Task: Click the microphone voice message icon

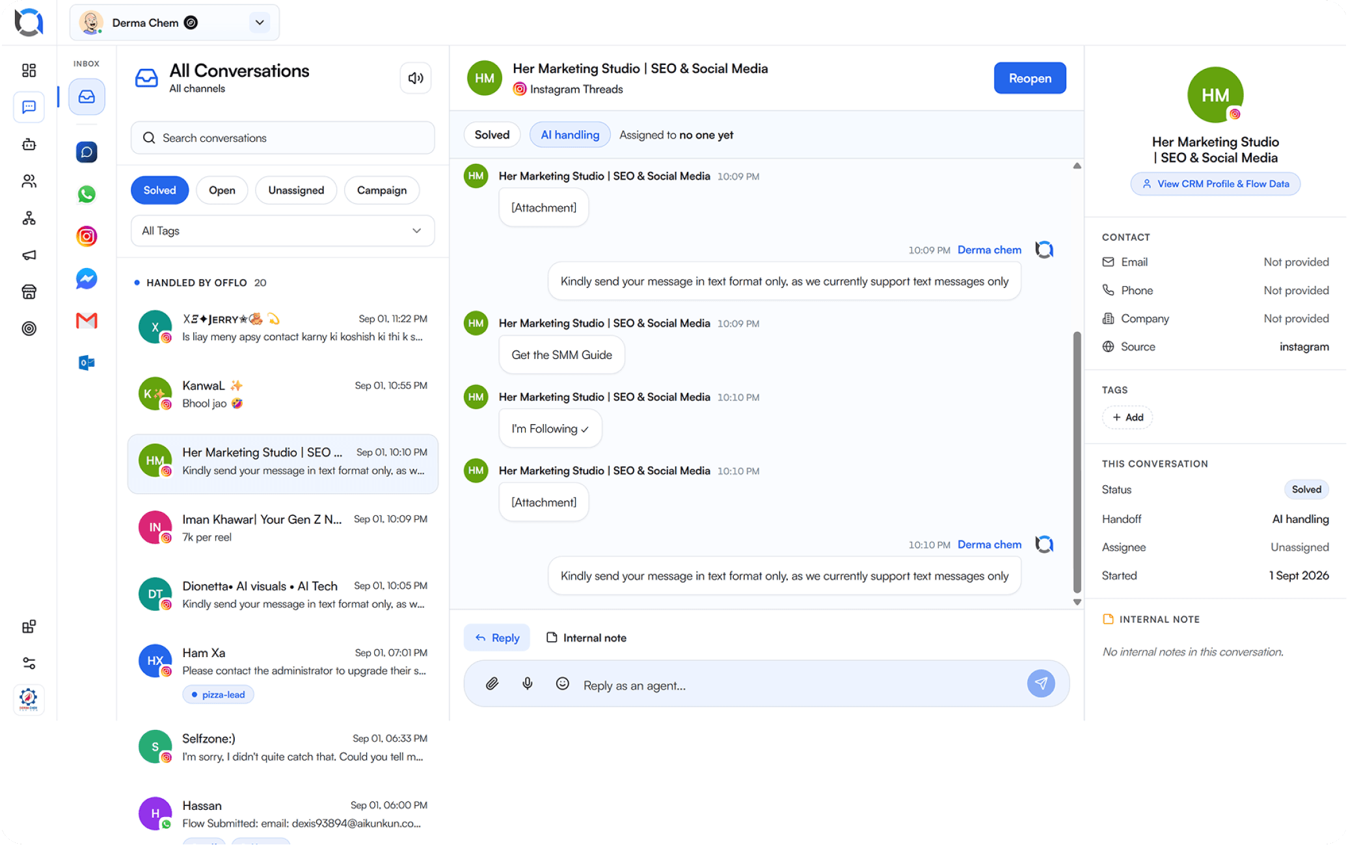Action: click(x=528, y=684)
